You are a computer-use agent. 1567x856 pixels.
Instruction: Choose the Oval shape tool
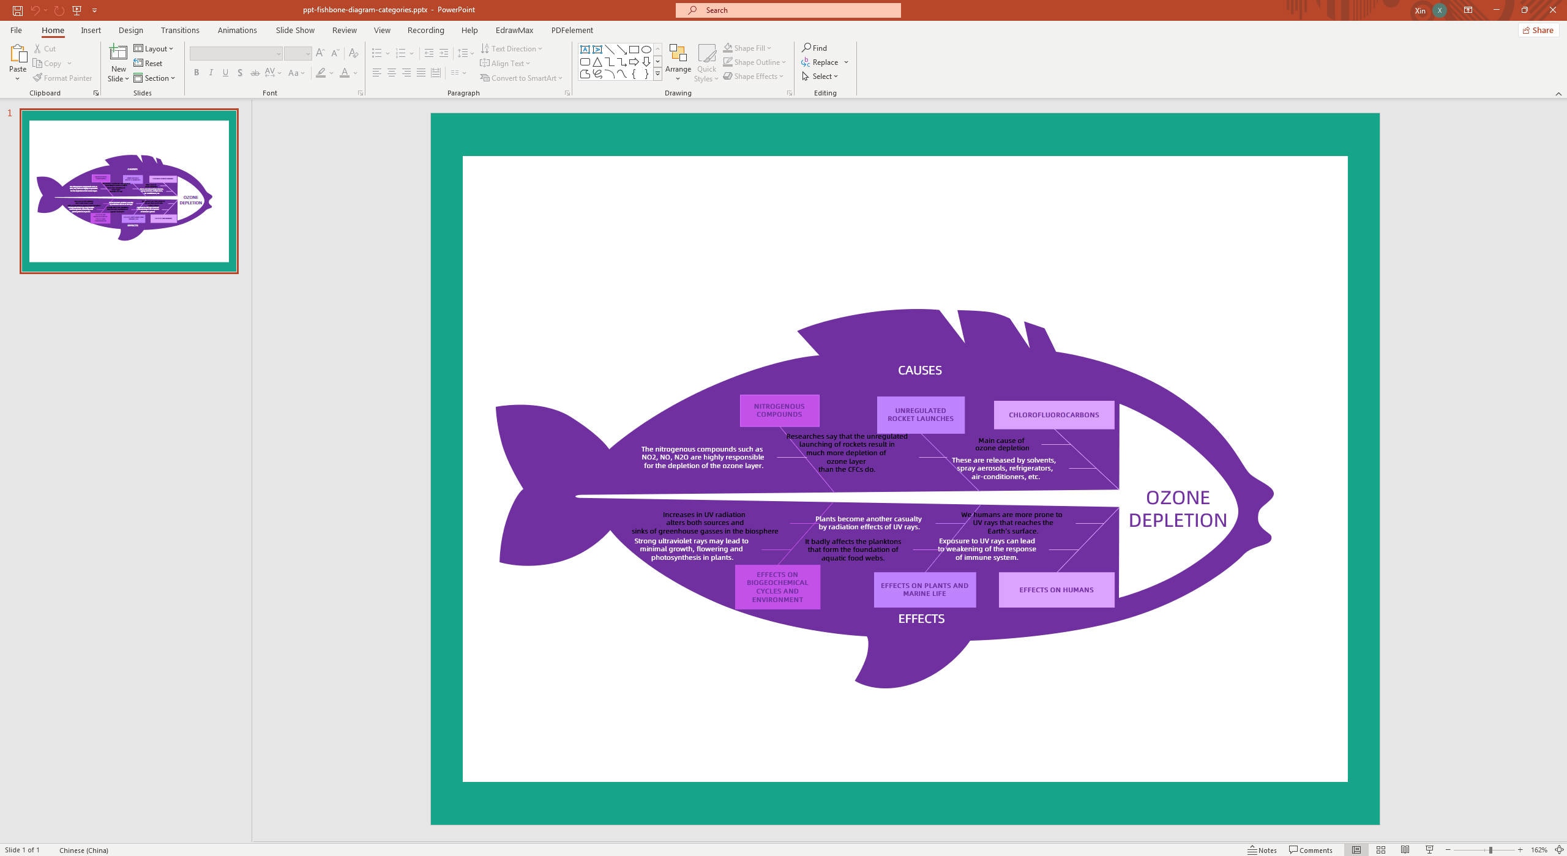coord(646,49)
